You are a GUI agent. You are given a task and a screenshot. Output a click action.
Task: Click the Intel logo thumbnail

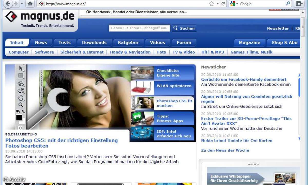(x=142, y=134)
